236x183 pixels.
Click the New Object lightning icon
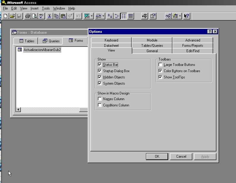coord(175,16)
